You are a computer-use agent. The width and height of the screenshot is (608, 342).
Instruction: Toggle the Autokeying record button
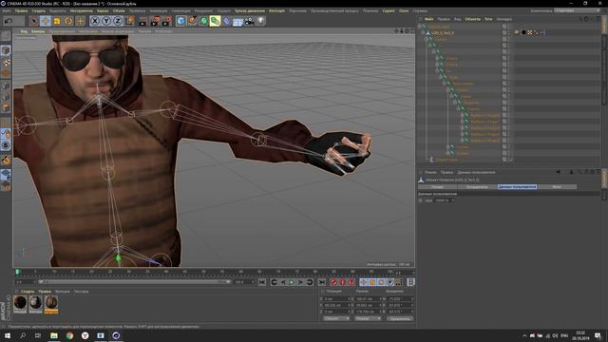[x=342, y=282]
